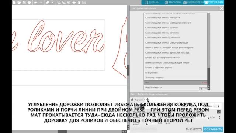Add action with plus next to Вырезать

tap(147, 100)
